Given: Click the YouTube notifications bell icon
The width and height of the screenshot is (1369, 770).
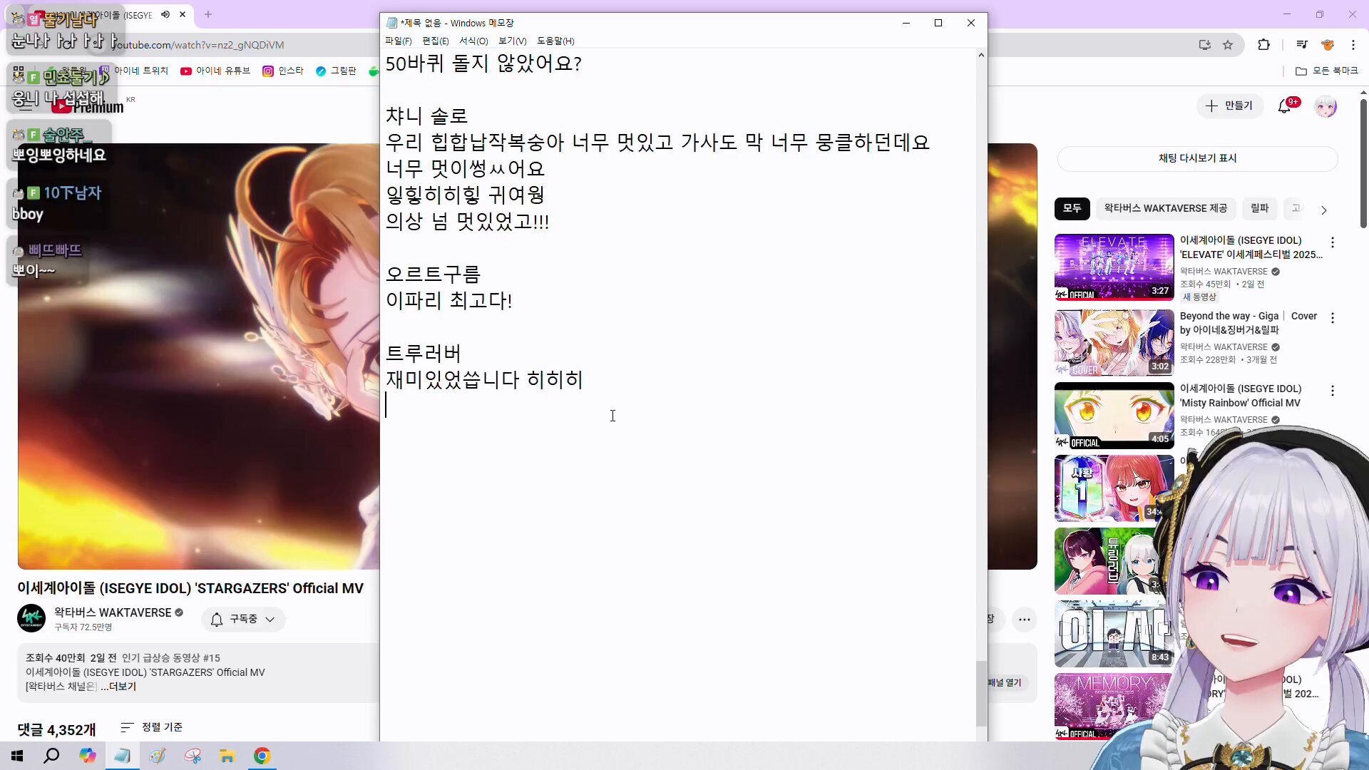Looking at the screenshot, I should 1284,106.
